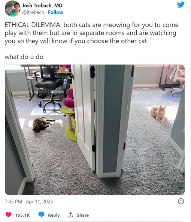Open the Josh Trebach, MD profile name
191x222 pixels.
click(x=42, y=6)
